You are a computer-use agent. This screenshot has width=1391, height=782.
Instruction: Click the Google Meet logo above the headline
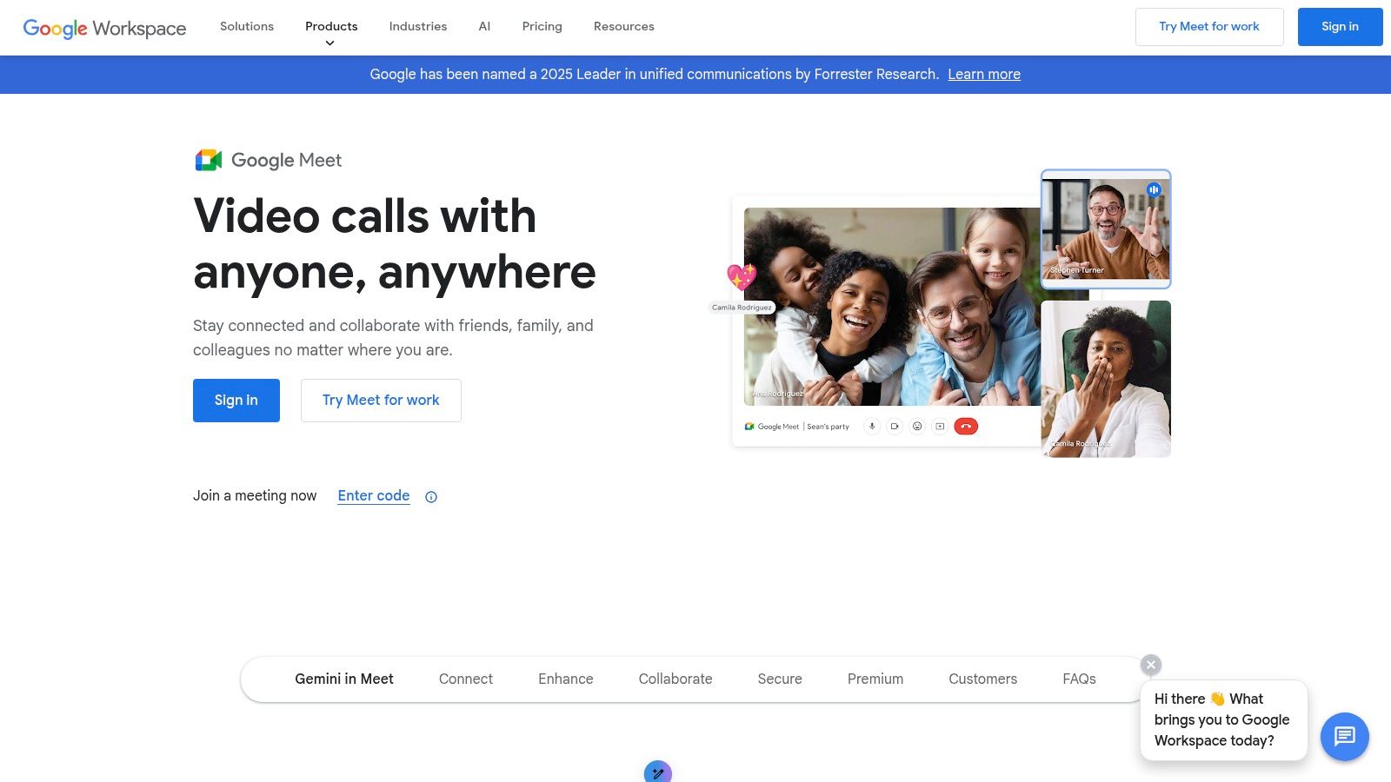[268, 160]
